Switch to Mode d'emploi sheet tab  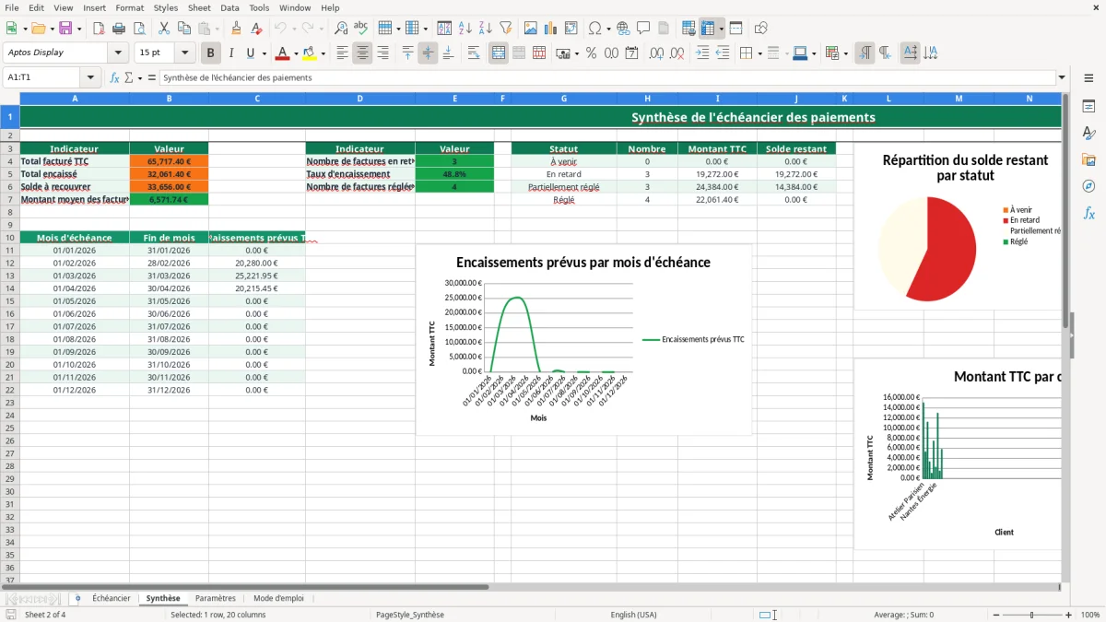278,598
